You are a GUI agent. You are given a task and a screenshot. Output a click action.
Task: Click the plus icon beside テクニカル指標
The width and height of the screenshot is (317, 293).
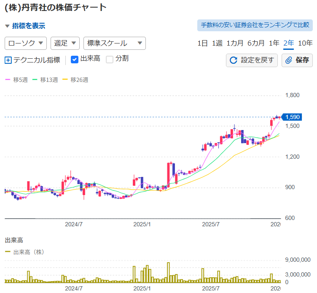[x=8, y=60]
